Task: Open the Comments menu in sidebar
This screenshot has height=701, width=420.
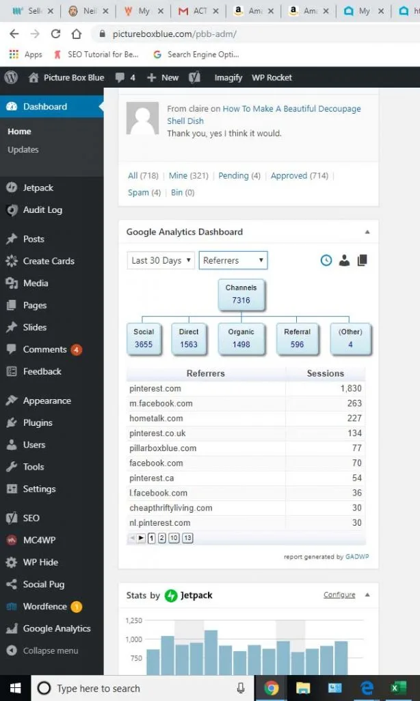Action: (44, 349)
